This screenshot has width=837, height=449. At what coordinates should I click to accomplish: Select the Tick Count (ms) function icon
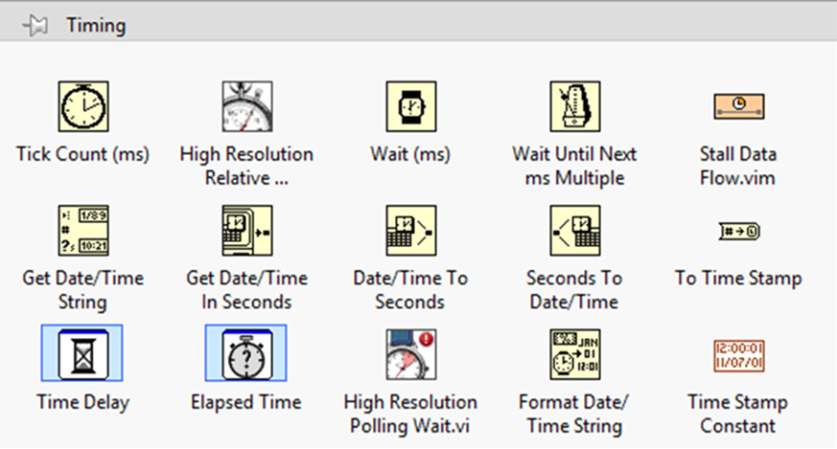pyautogui.click(x=82, y=105)
